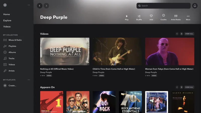Play Deep Purple
This screenshot has width=201, height=113.
127,18
